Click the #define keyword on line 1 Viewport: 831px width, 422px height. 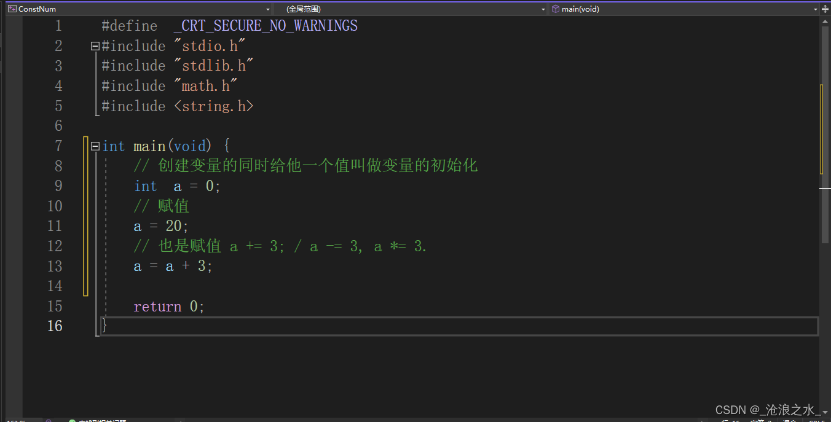tap(129, 26)
